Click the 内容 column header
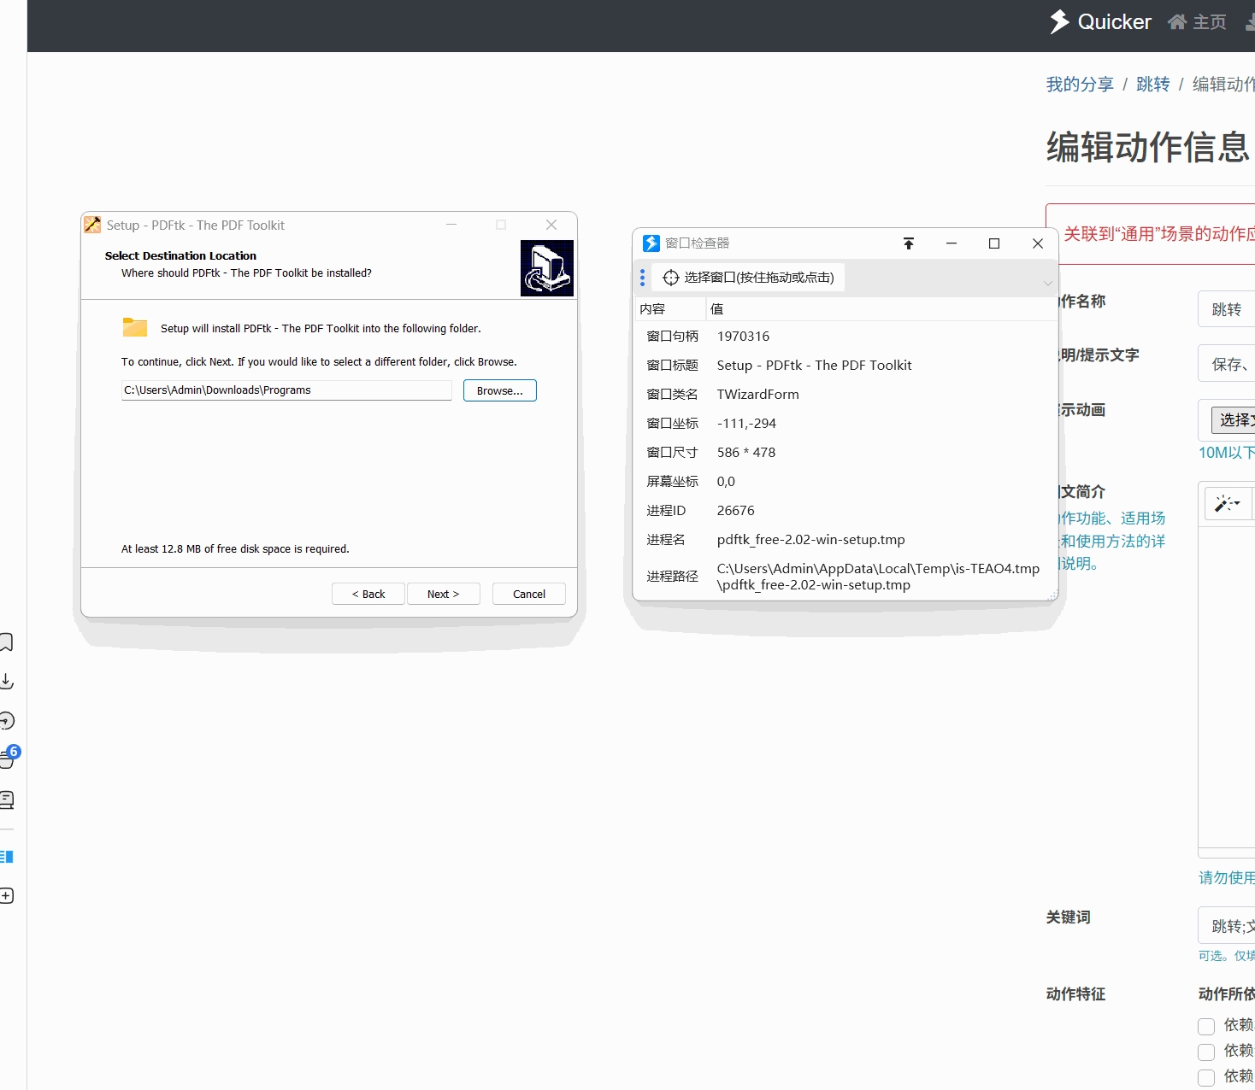 [670, 309]
